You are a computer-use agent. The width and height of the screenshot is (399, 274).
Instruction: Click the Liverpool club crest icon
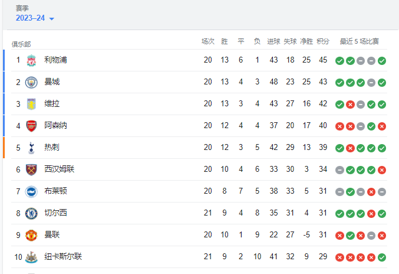coord(31,60)
